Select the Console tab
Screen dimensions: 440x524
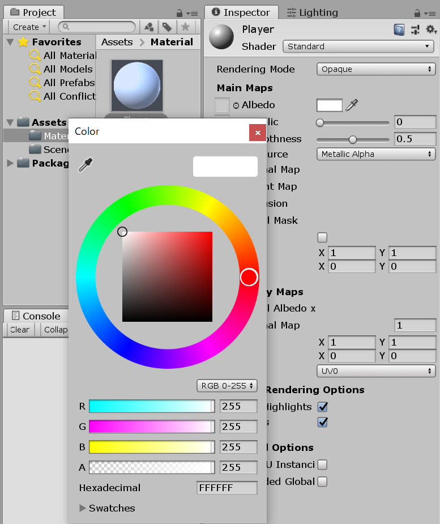36,316
